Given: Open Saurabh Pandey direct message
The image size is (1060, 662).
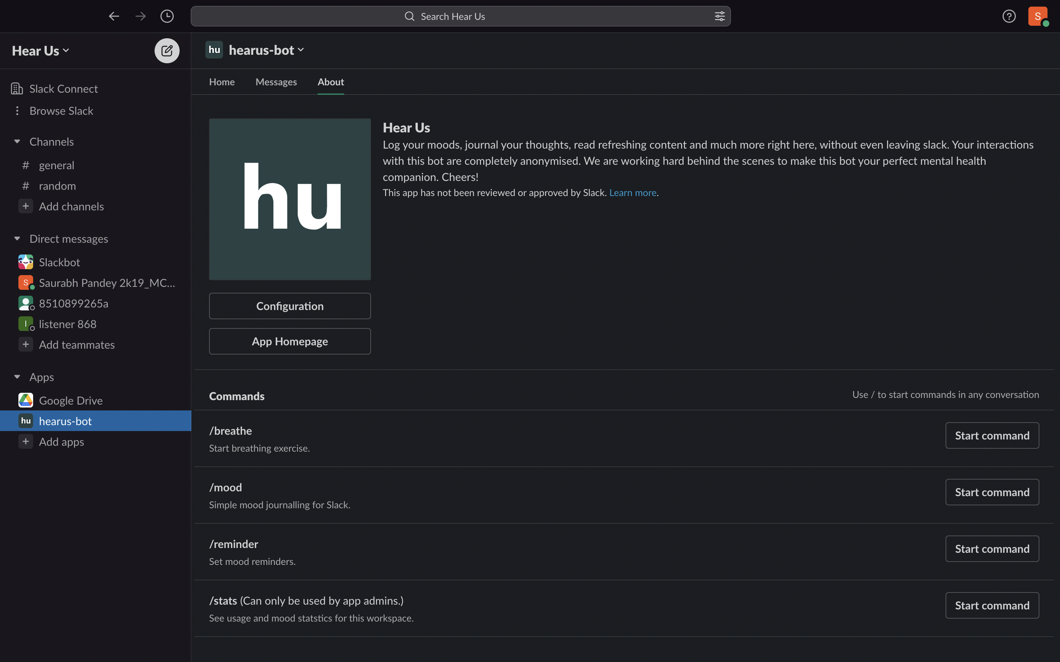Looking at the screenshot, I should pyautogui.click(x=95, y=283).
